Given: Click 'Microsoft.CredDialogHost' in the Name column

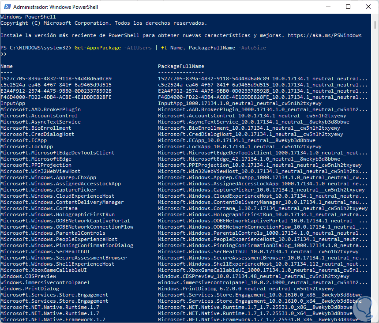Looking at the screenshot, I should [x=38, y=134].
